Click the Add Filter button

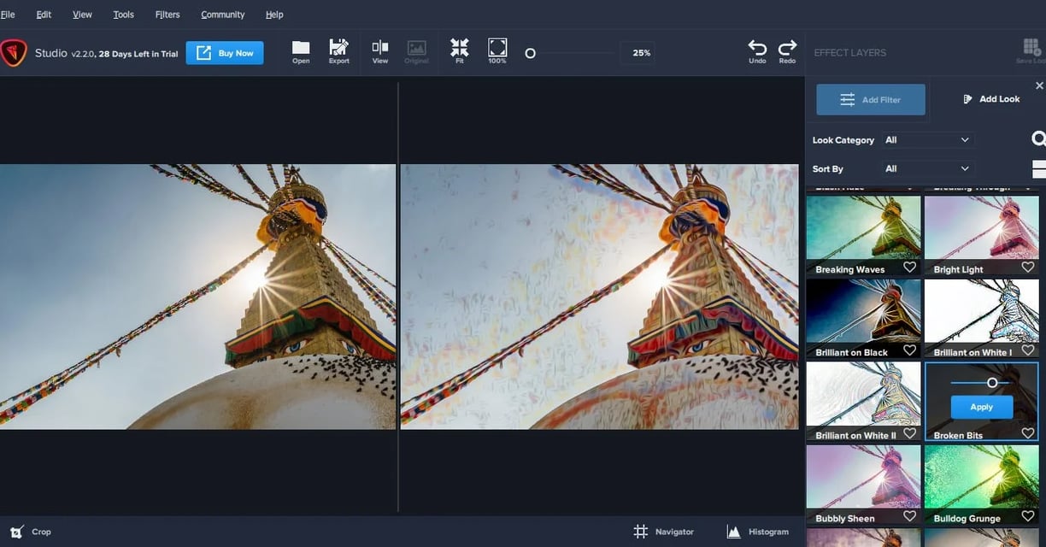[871, 99]
